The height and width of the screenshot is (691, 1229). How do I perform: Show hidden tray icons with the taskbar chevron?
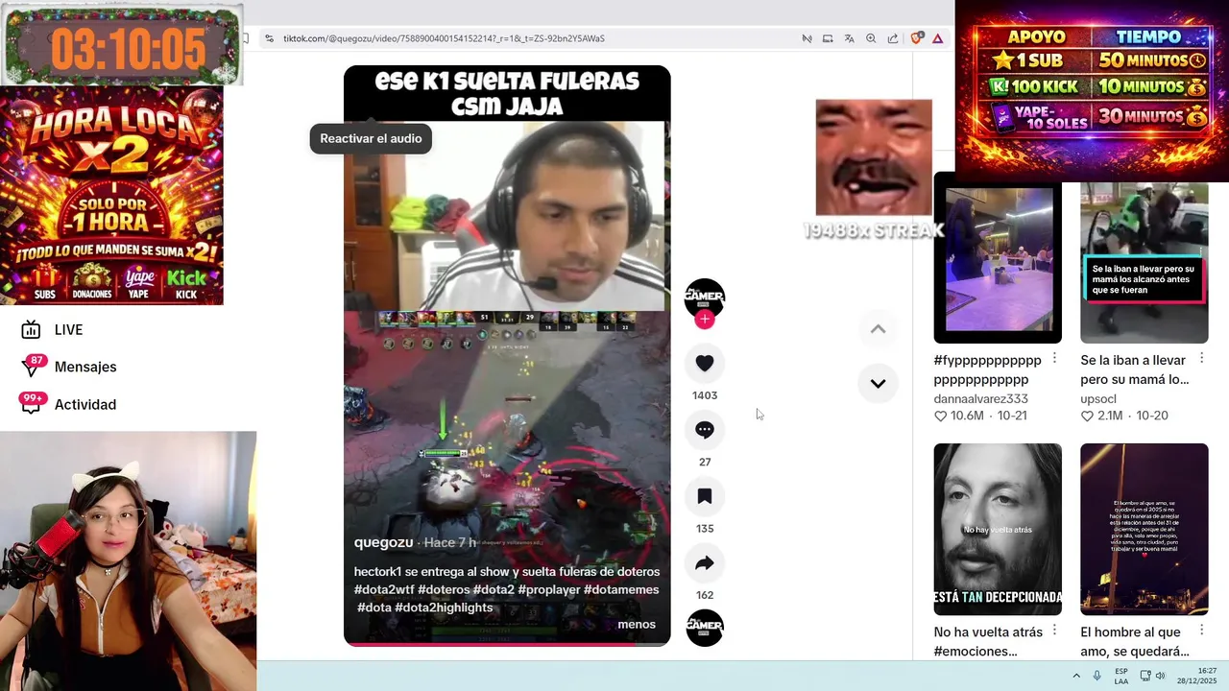(1075, 676)
